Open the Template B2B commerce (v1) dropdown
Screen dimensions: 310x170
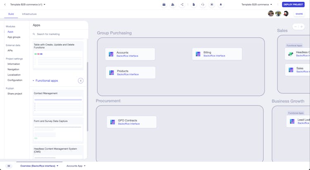pos(28,5)
